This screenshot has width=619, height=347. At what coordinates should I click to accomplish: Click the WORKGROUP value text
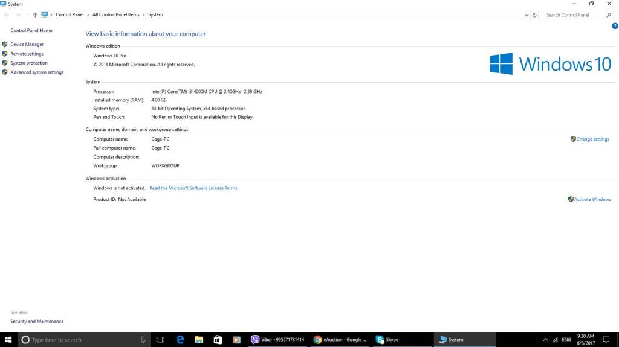pos(165,166)
